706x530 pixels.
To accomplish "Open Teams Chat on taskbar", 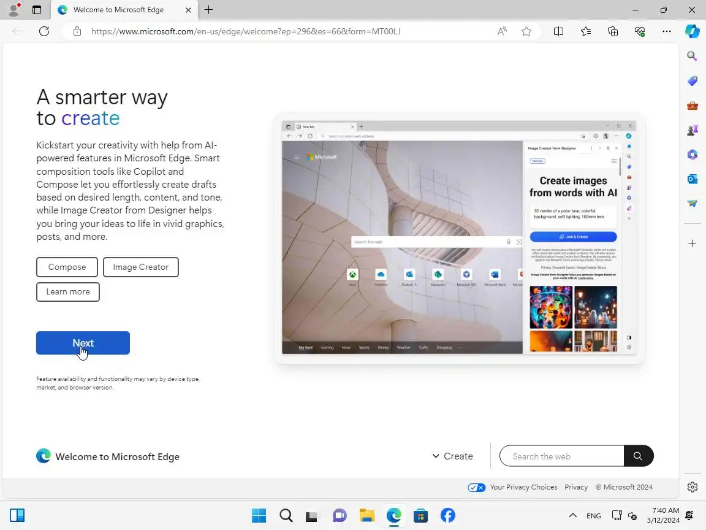I will [x=340, y=515].
